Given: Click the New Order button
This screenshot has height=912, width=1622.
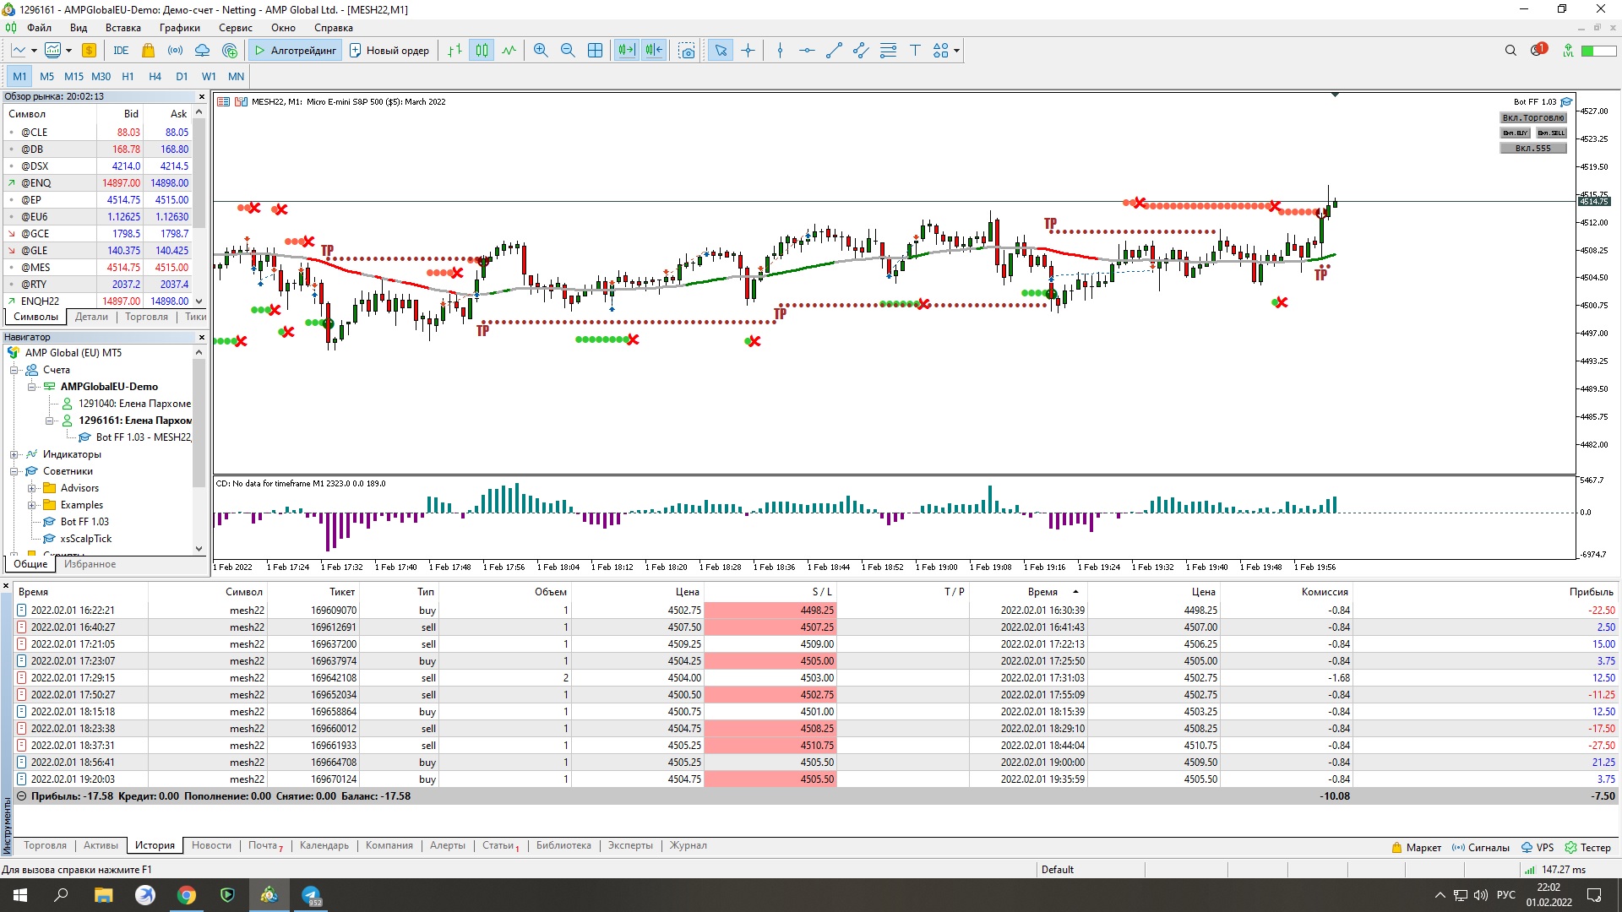Looking at the screenshot, I should [389, 51].
